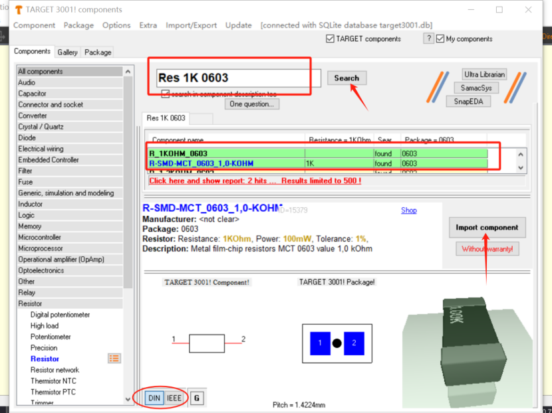This screenshot has height=413, width=552.
Task: Click the resistor schematic symbol preview
Action: point(207,343)
